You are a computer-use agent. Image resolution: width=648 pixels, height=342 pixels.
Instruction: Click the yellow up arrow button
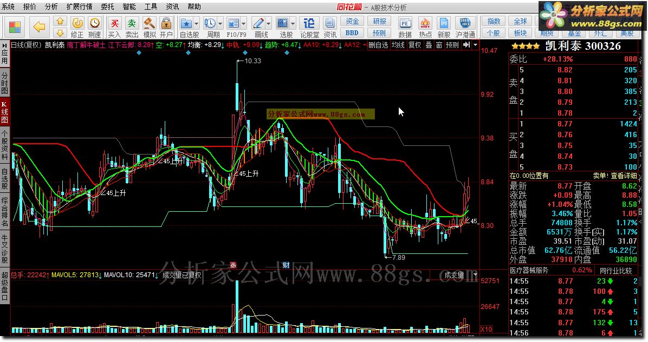[x=60, y=22]
